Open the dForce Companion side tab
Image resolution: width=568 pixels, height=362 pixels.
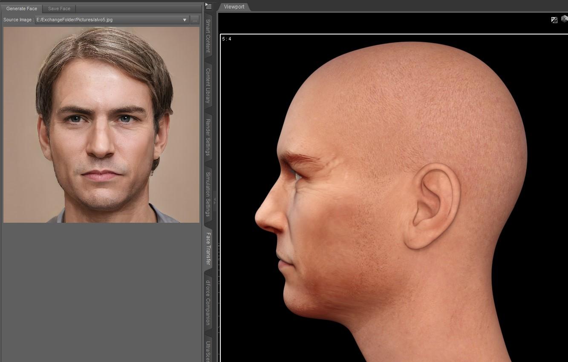[208, 302]
